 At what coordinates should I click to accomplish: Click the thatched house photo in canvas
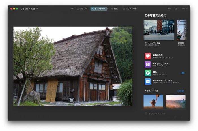click(x=73, y=66)
